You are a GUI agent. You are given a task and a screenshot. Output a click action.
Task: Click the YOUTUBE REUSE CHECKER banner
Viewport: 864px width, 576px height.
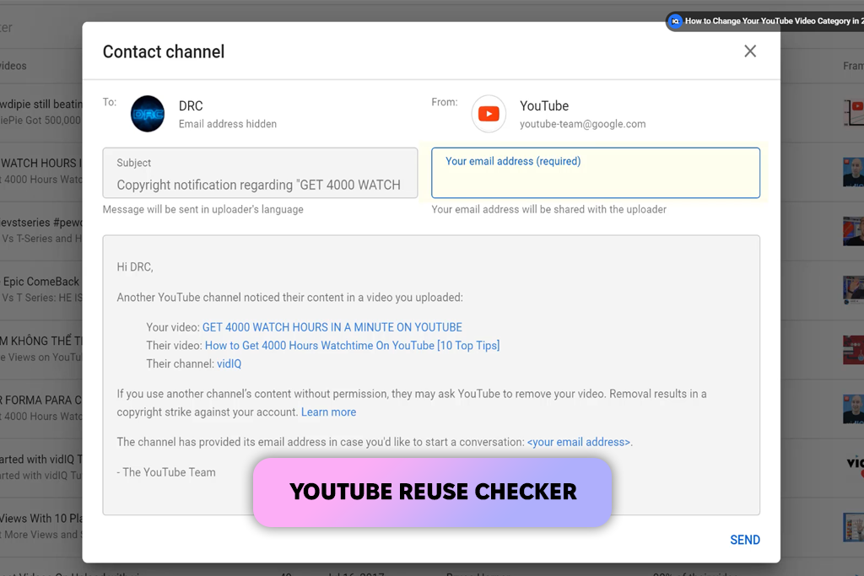tap(433, 492)
